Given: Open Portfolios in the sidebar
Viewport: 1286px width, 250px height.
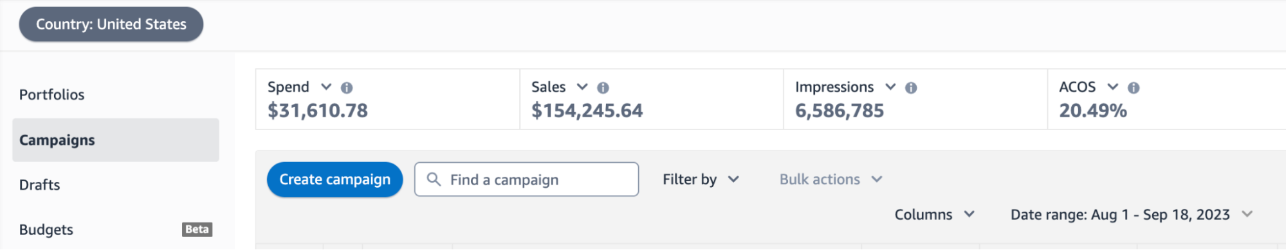Looking at the screenshot, I should (51, 95).
